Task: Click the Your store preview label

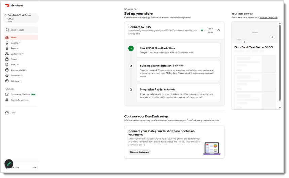Action: (x=242, y=14)
